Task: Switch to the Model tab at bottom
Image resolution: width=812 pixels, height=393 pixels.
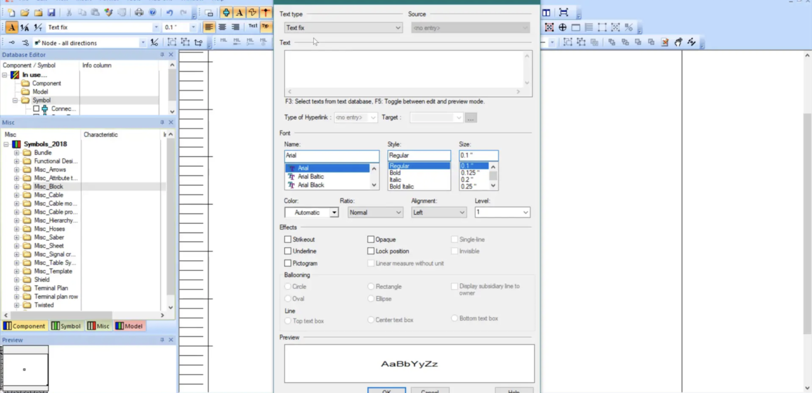Action: (129, 326)
